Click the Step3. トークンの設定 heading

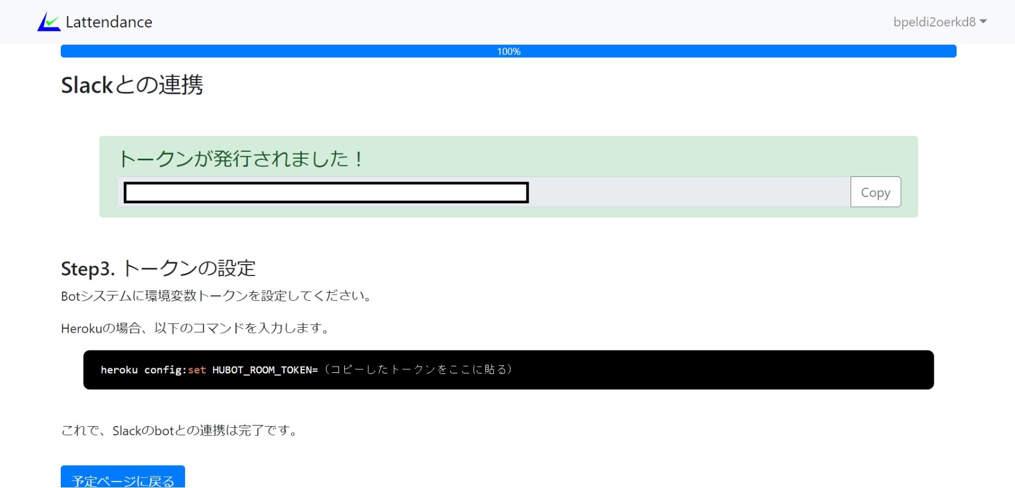[158, 268]
